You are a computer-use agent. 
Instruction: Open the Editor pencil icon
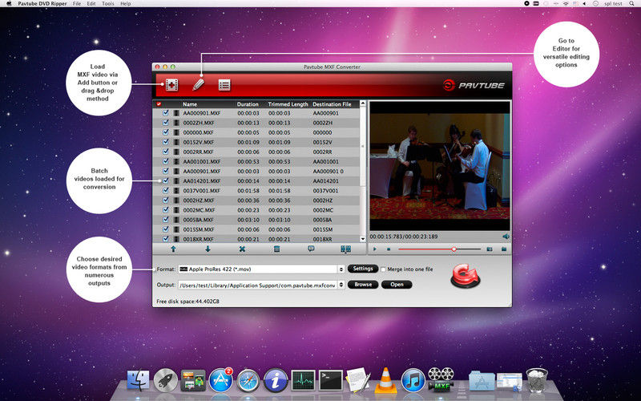pos(198,85)
